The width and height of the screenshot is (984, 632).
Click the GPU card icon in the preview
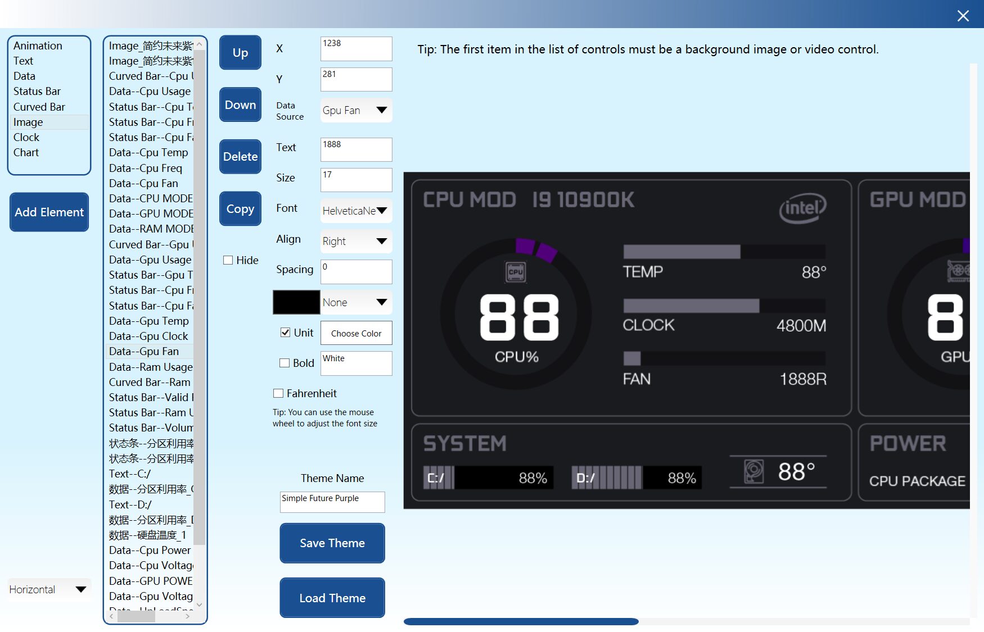pyautogui.click(x=959, y=271)
